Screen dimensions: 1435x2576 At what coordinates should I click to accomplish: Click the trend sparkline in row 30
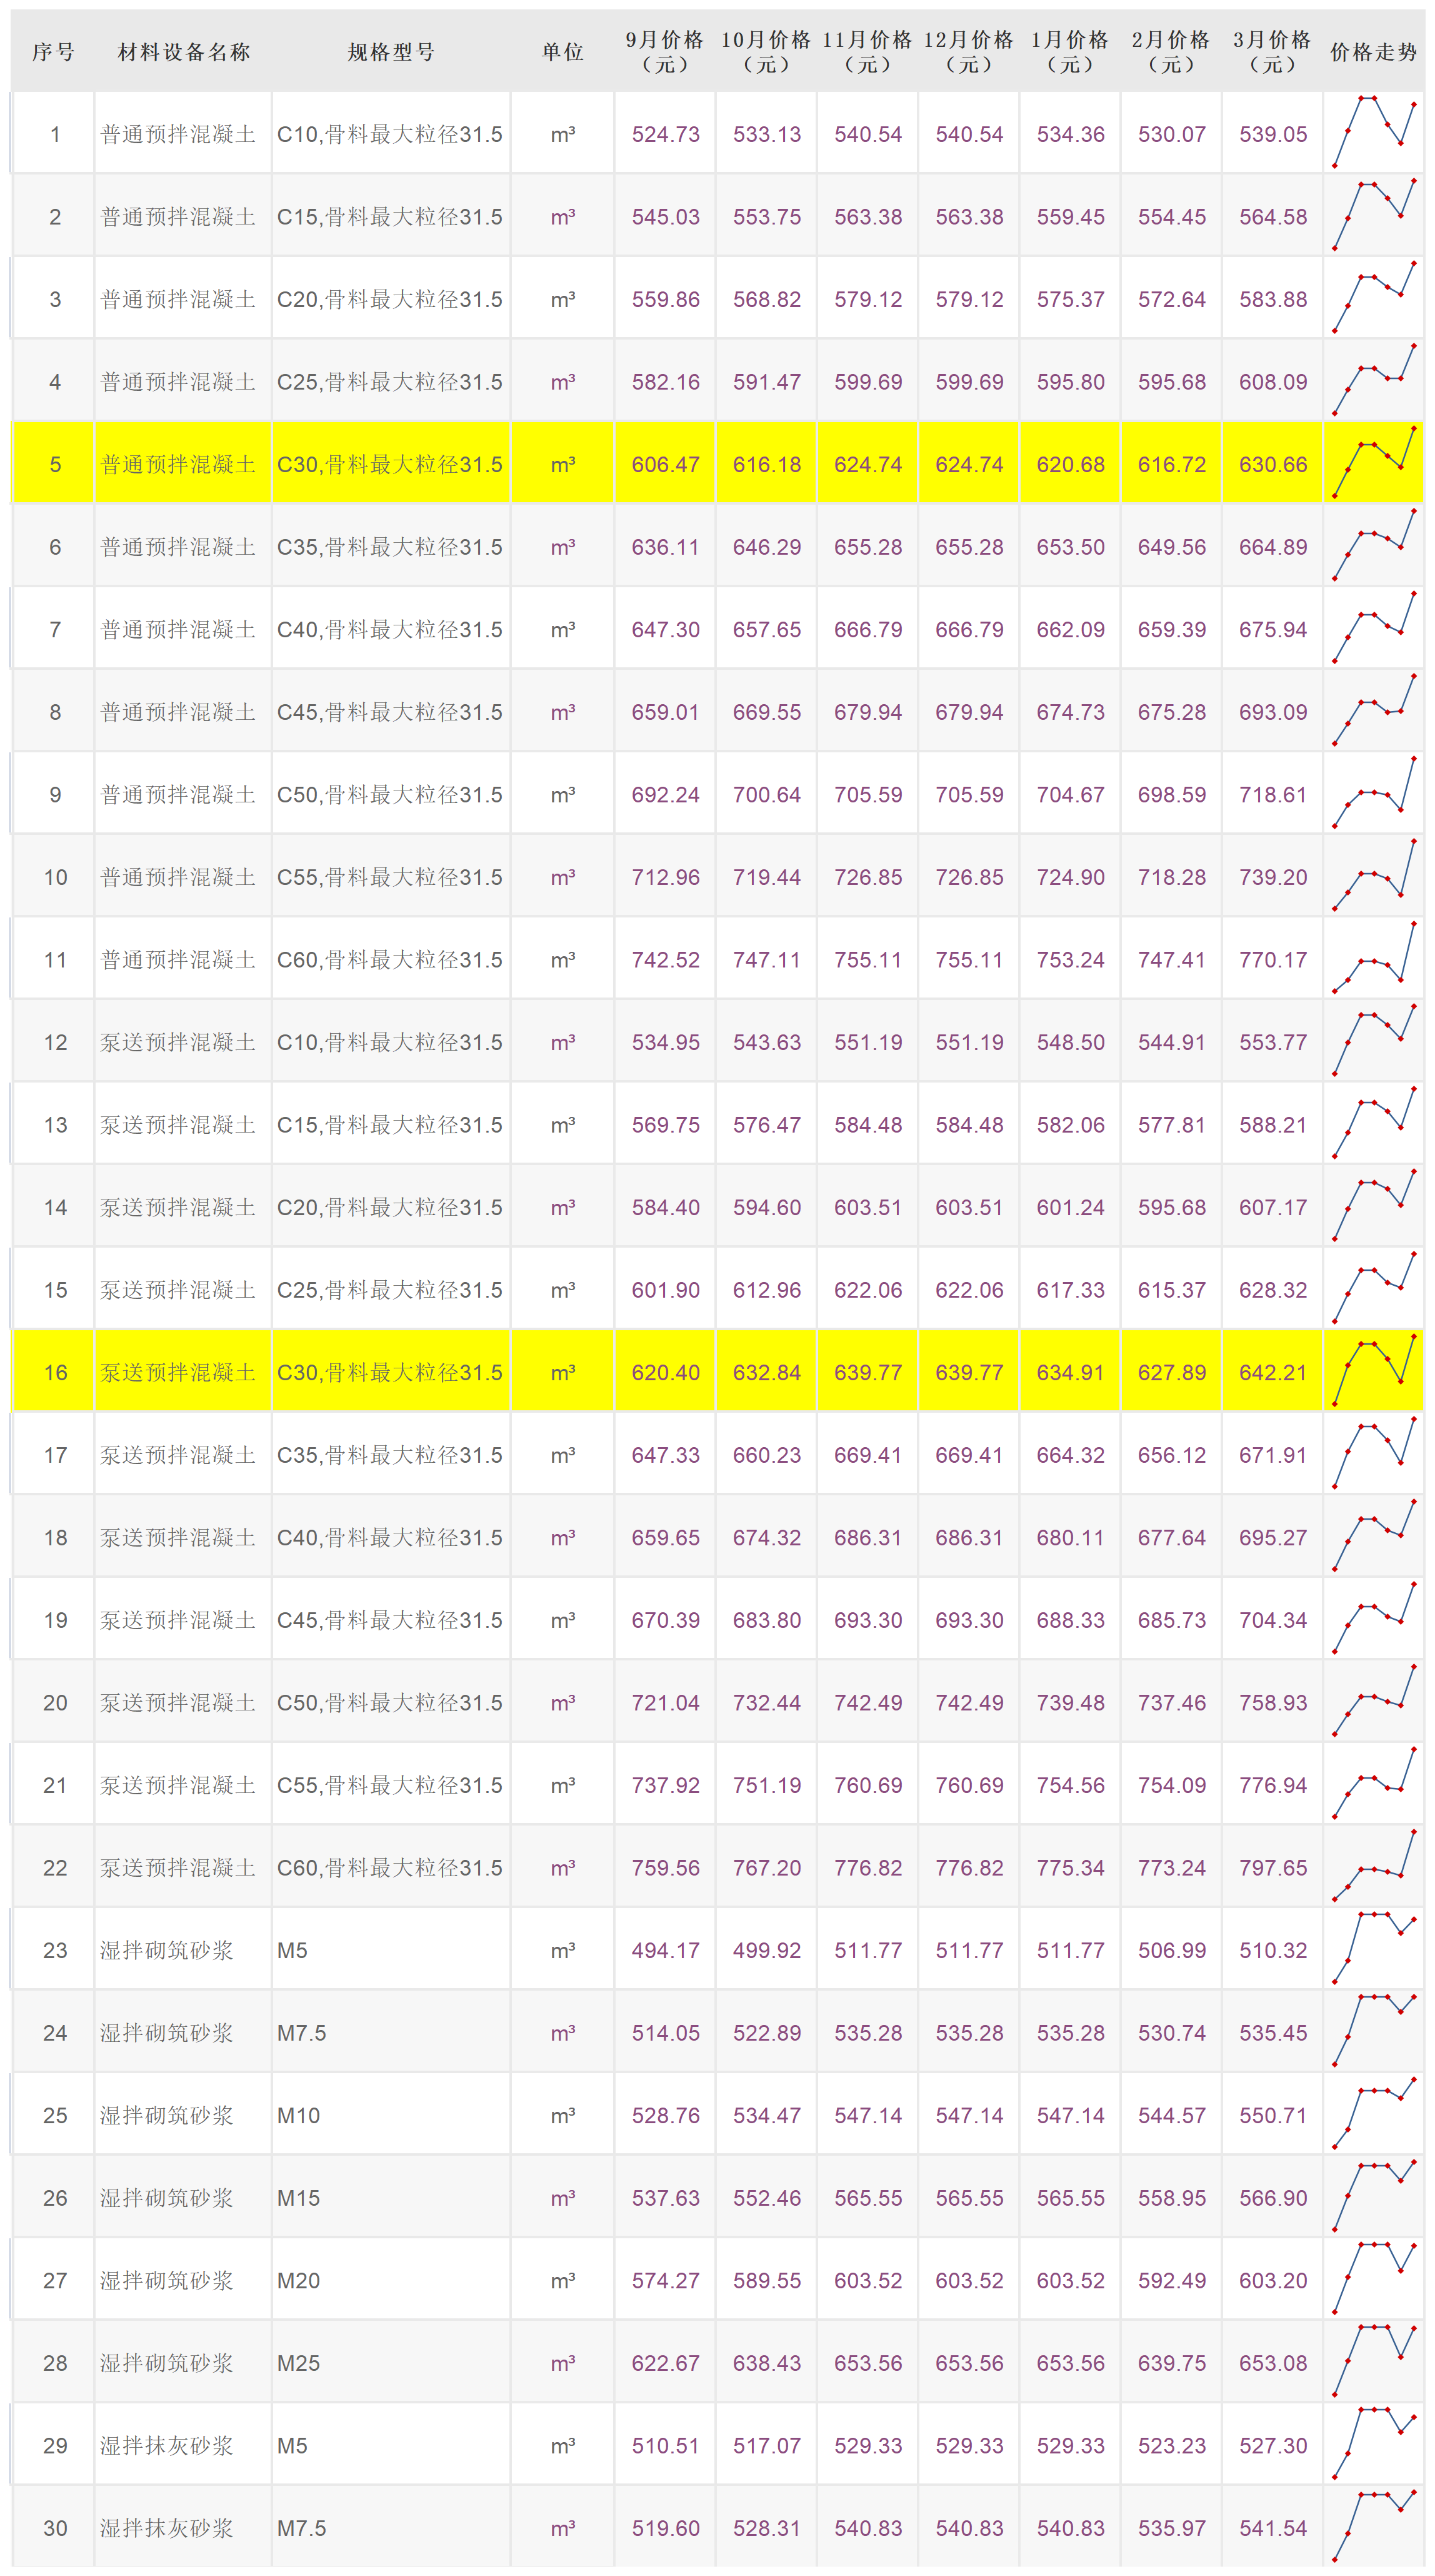point(1374,2527)
